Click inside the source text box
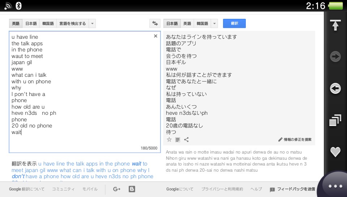 point(85,92)
